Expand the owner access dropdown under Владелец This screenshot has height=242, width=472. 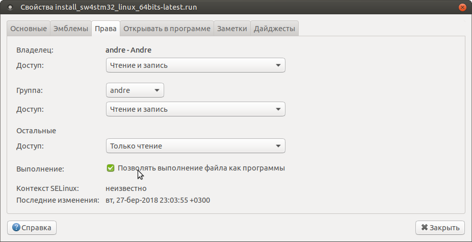click(x=195, y=65)
